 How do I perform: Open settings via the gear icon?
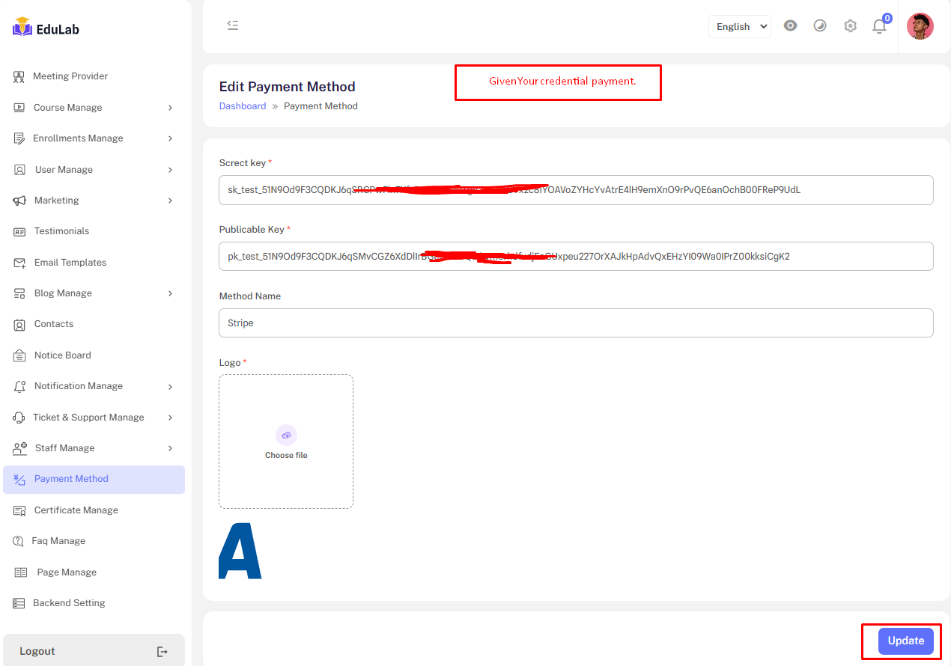click(x=850, y=26)
